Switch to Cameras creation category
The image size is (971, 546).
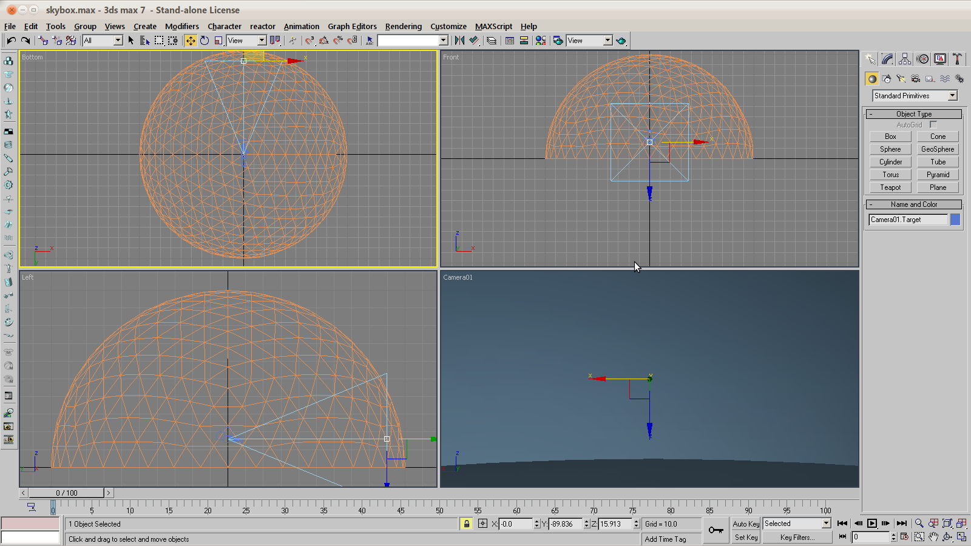click(x=916, y=79)
